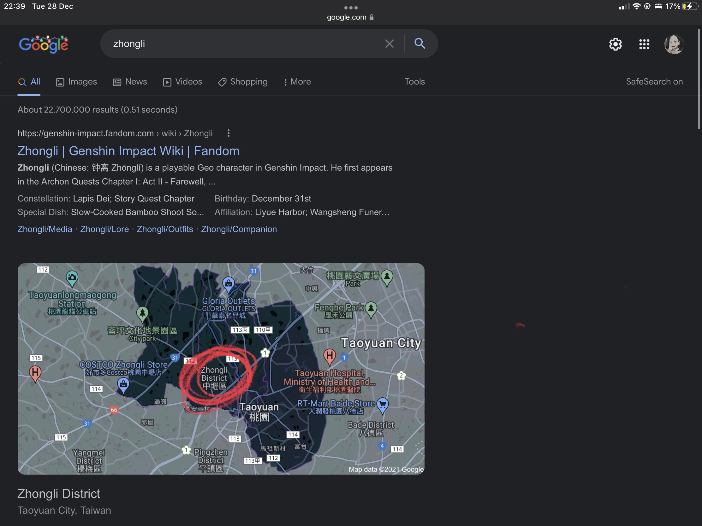This screenshot has height=526, width=702.
Task: Switch to the Images tab
Action: point(76,82)
